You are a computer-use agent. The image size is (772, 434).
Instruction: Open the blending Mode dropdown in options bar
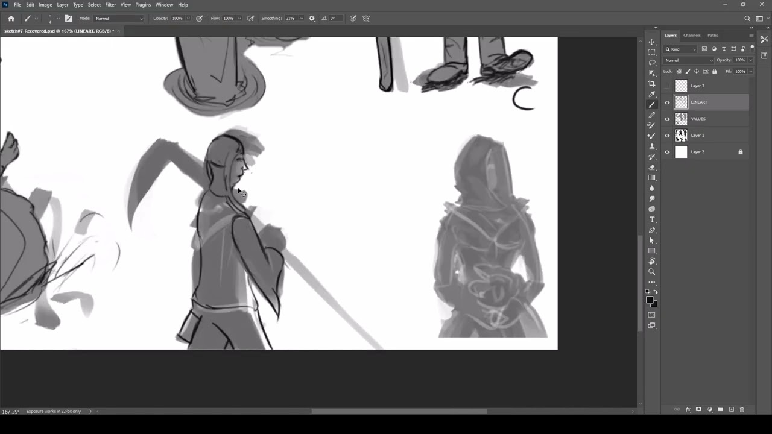click(119, 19)
